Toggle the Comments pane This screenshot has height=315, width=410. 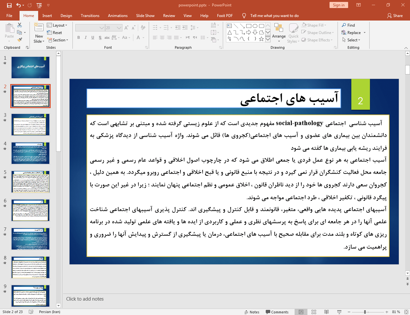[x=277, y=312]
